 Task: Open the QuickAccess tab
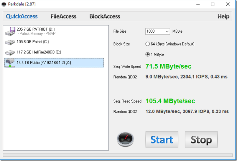(22, 16)
